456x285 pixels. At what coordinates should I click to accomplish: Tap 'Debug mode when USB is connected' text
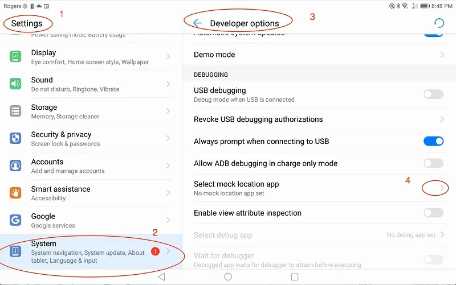(244, 100)
